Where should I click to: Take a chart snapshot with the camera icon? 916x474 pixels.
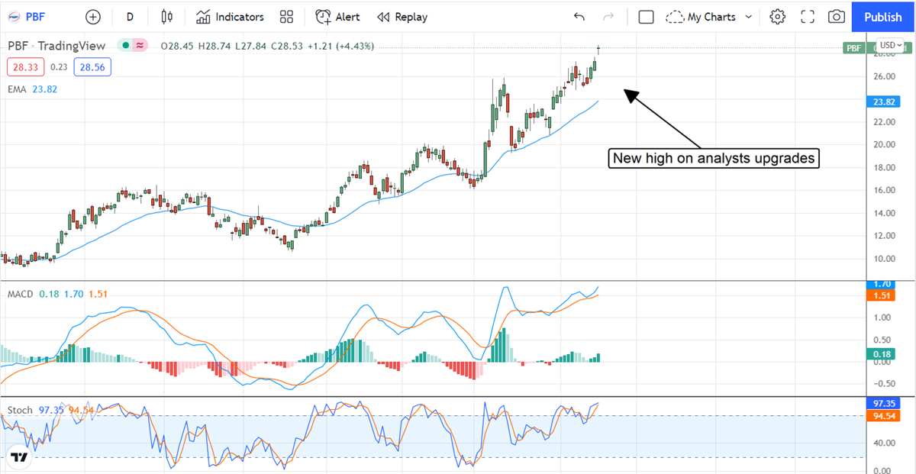point(837,17)
